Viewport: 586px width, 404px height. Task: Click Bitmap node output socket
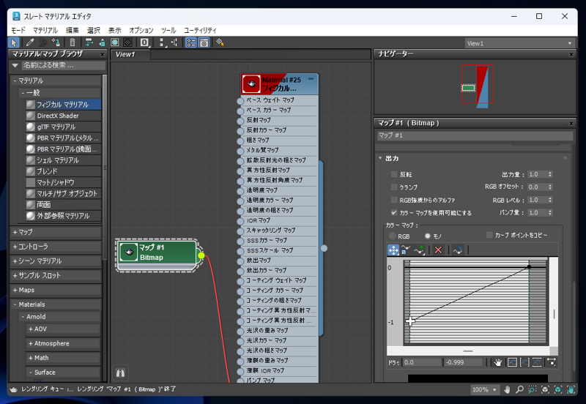coord(201,255)
